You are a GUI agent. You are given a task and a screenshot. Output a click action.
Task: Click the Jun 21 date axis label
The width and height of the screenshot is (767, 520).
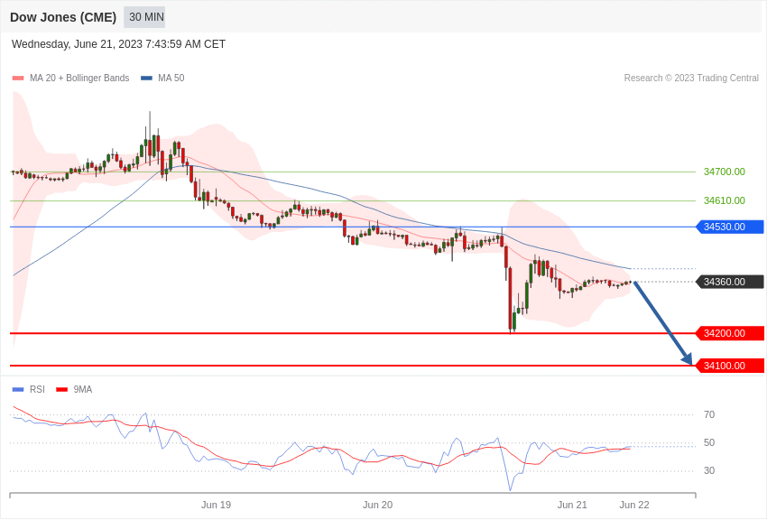[x=572, y=505]
